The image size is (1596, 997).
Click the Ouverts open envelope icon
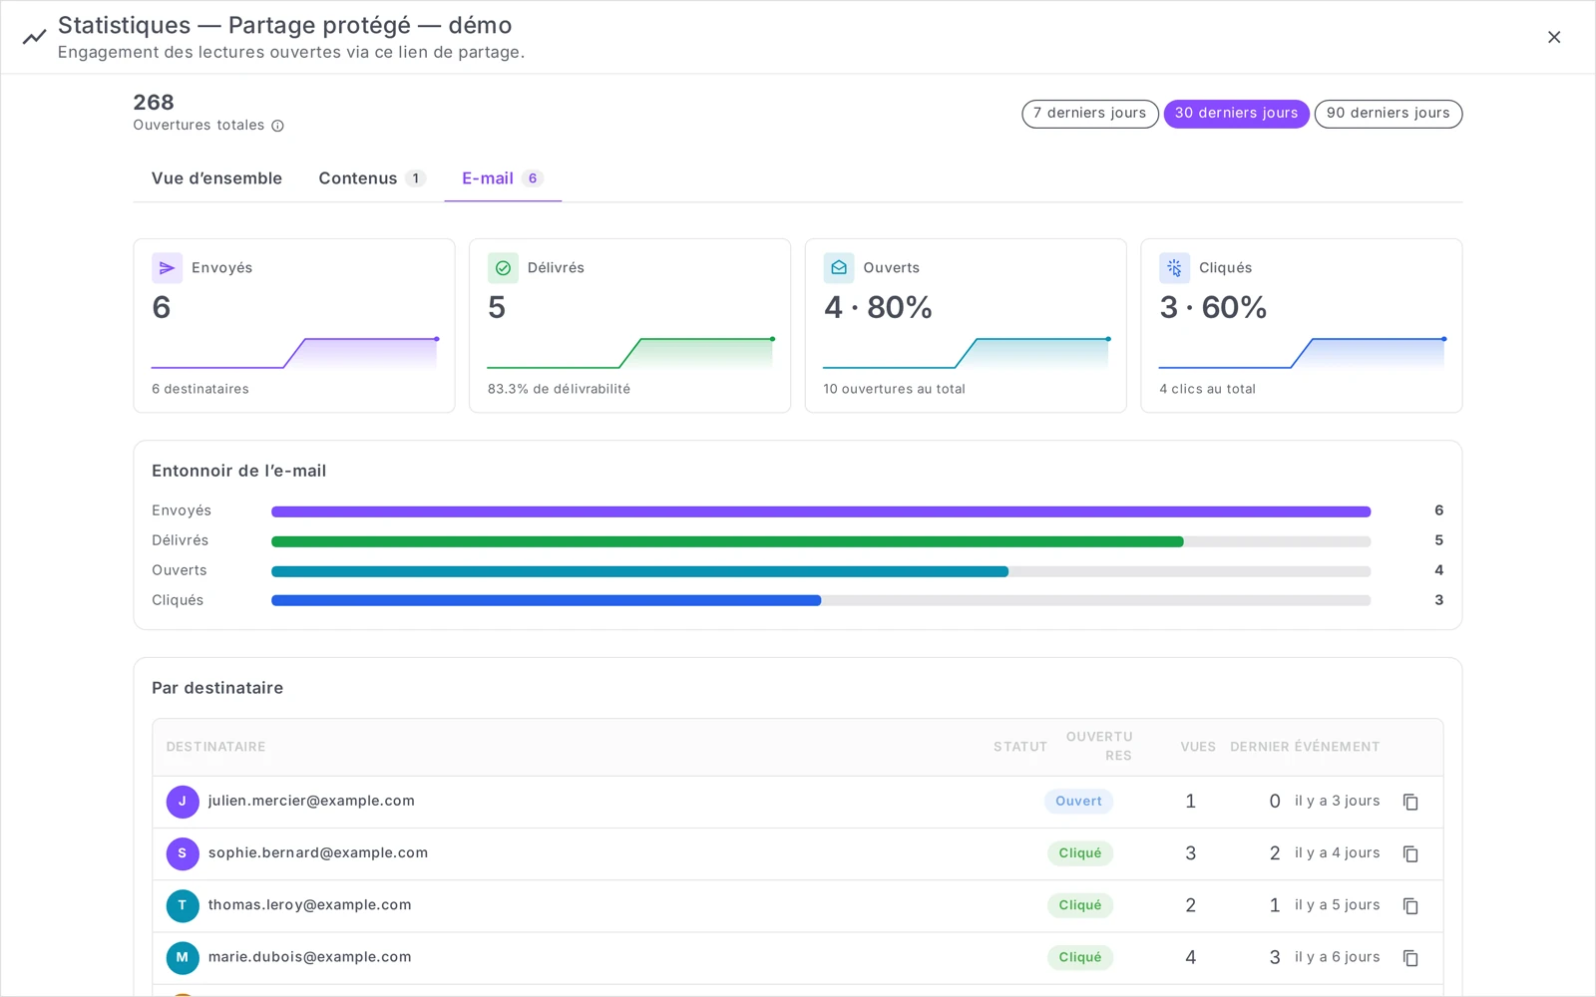(x=839, y=268)
